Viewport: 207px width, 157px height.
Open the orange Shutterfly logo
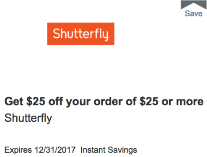click(81, 34)
